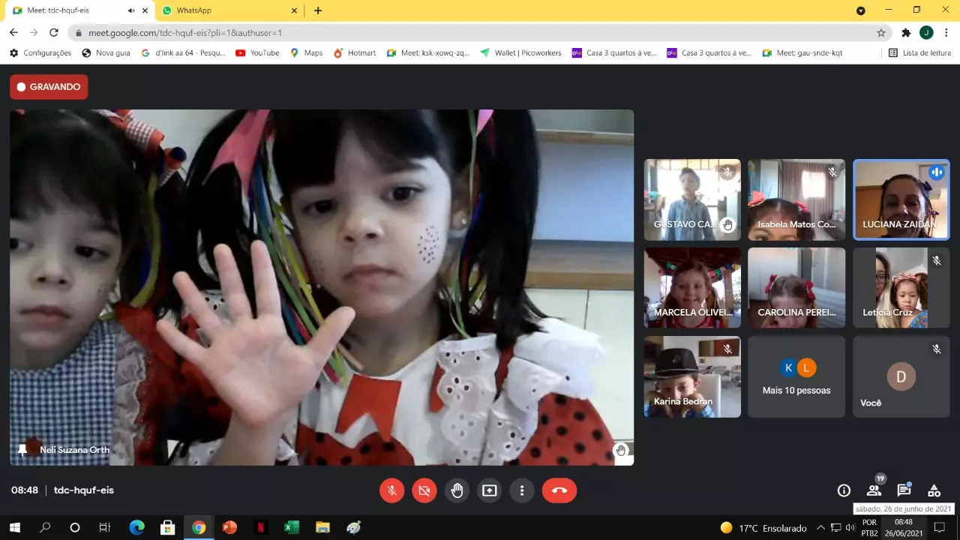Image resolution: width=960 pixels, height=540 pixels.
Task: Click the present screen button
Action: point(489,490)
